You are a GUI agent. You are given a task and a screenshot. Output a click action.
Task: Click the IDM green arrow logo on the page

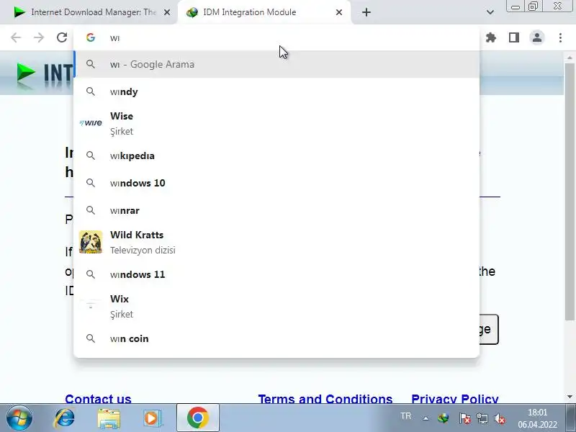(26, 73)
